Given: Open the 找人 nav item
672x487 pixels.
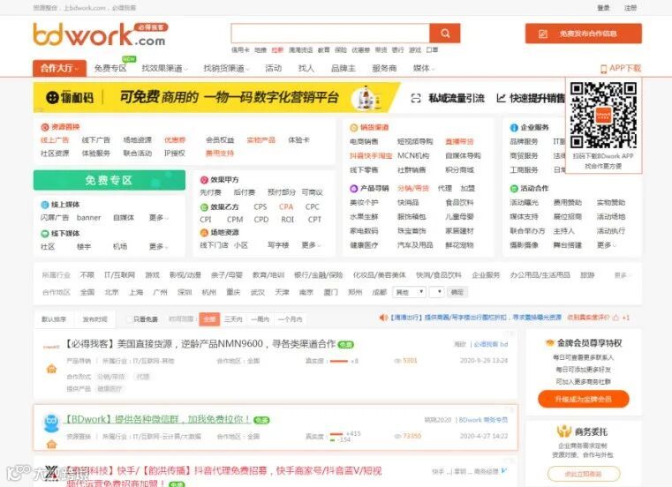Looking at the screenshot, I should 306,69.
